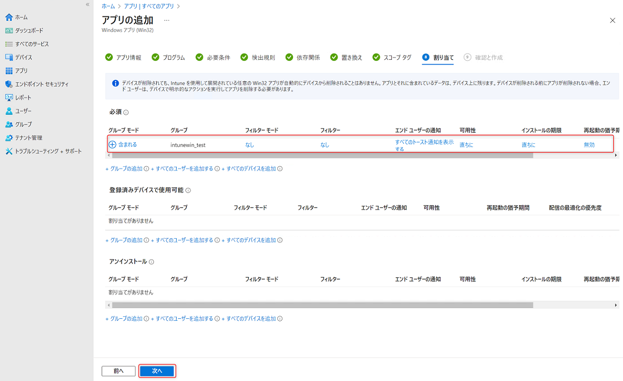The width and height of the screenshot is (623, 381).
Task: Open Troubleshooting + Support (トラブルシューティング + サポート) icon
Action: [9, 151]
